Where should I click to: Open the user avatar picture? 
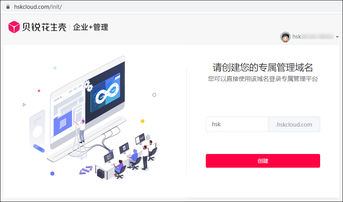click(285, 37)
